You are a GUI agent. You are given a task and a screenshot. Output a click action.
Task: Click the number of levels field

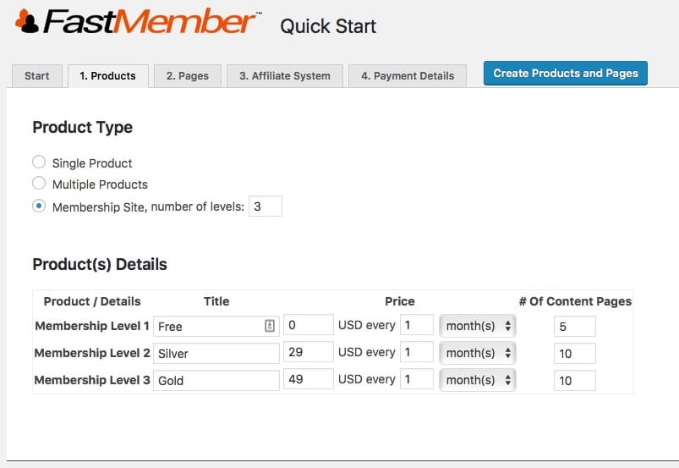(x=265, y=206)
